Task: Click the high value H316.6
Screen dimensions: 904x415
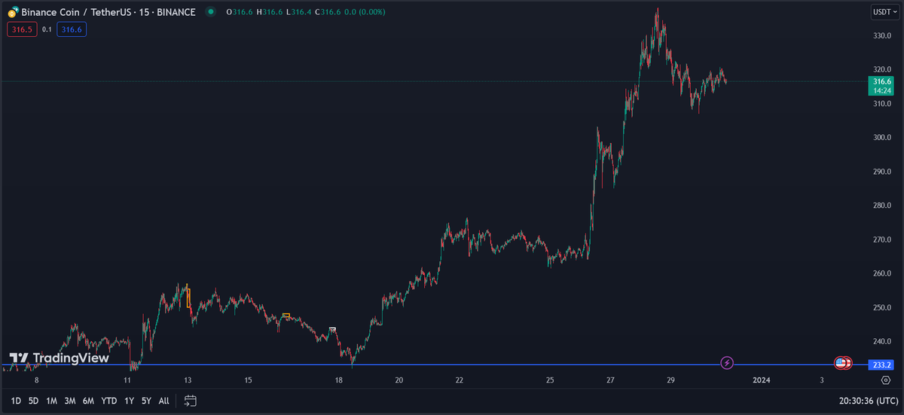Action: (x=269, y=13)
